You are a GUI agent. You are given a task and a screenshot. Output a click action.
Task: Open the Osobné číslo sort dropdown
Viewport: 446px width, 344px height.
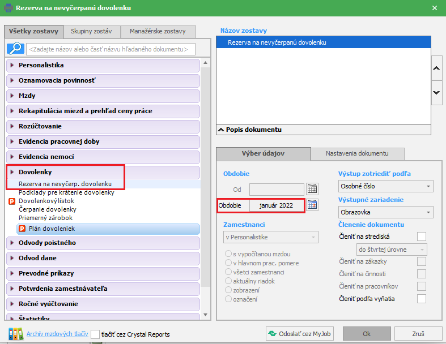(386, 186)
